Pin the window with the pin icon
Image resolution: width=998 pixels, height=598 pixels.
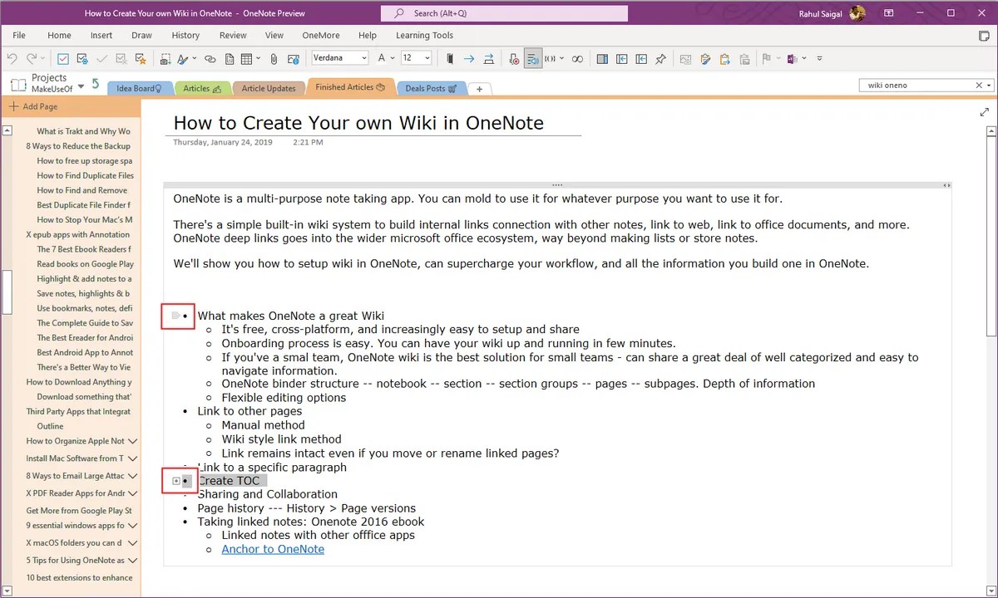(x=661, y=58)
